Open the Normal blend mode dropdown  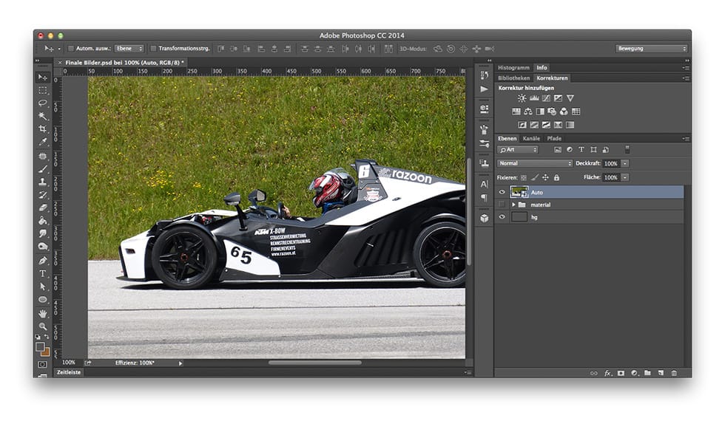[535, 163]
